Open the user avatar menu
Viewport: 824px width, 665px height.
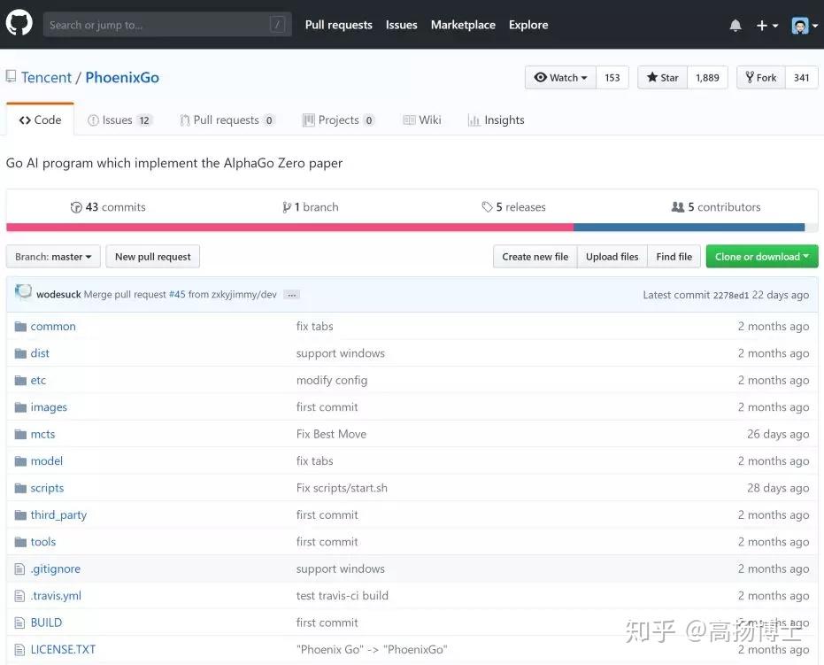point(805,25)
